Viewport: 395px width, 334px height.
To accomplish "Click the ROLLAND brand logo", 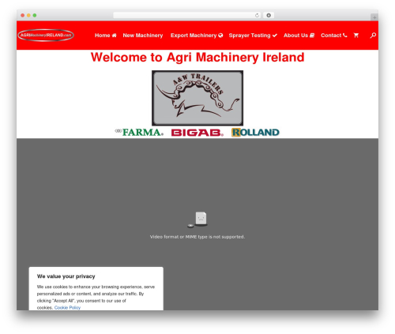I will coord(255,133).
